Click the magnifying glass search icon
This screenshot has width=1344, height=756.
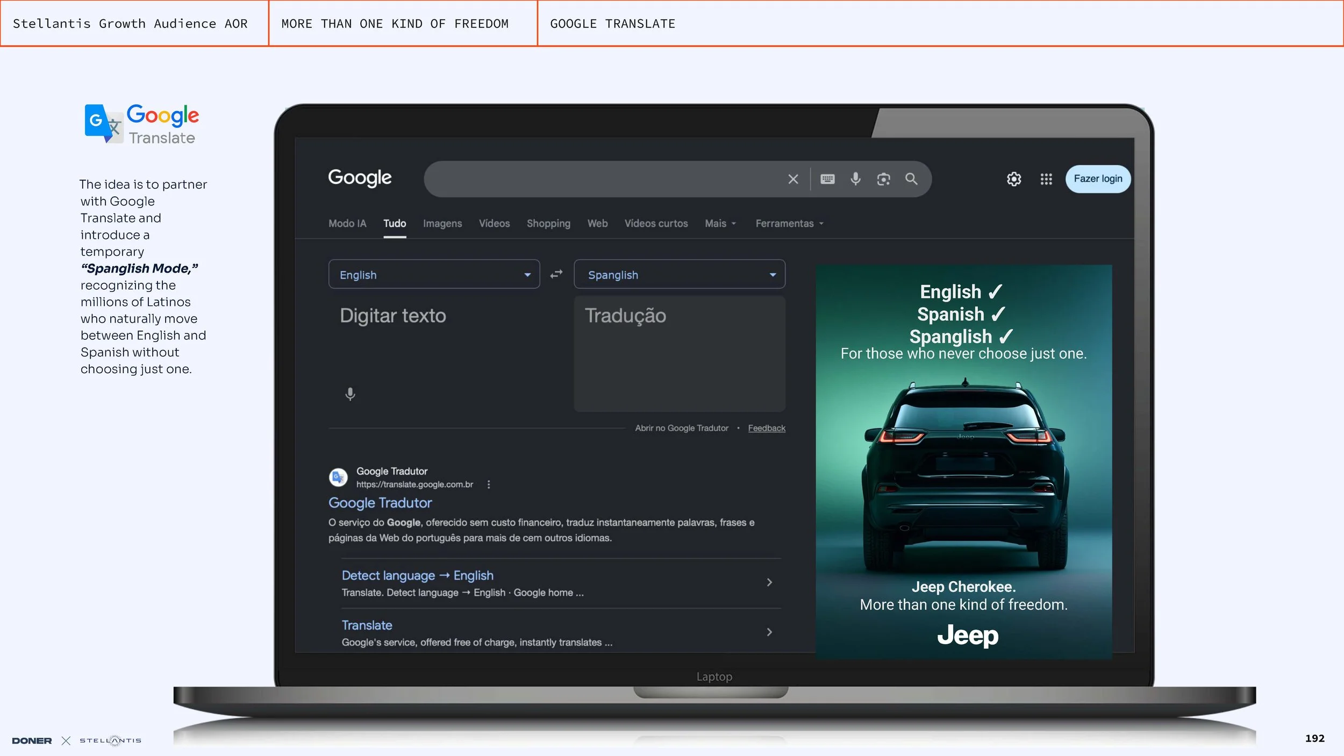click(x=911, y=179)
